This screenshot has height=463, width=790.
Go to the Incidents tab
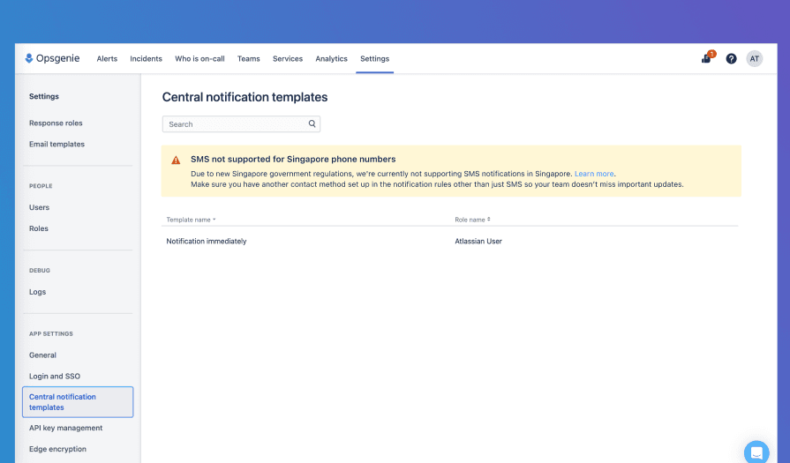click(x=147, y=59)
